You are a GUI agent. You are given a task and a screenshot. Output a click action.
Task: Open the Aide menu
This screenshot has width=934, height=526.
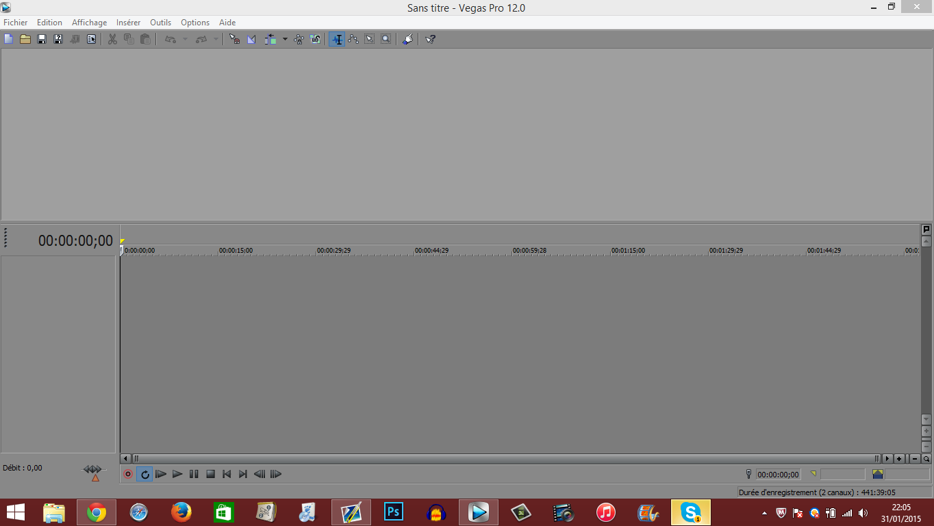tap(227, 23)
